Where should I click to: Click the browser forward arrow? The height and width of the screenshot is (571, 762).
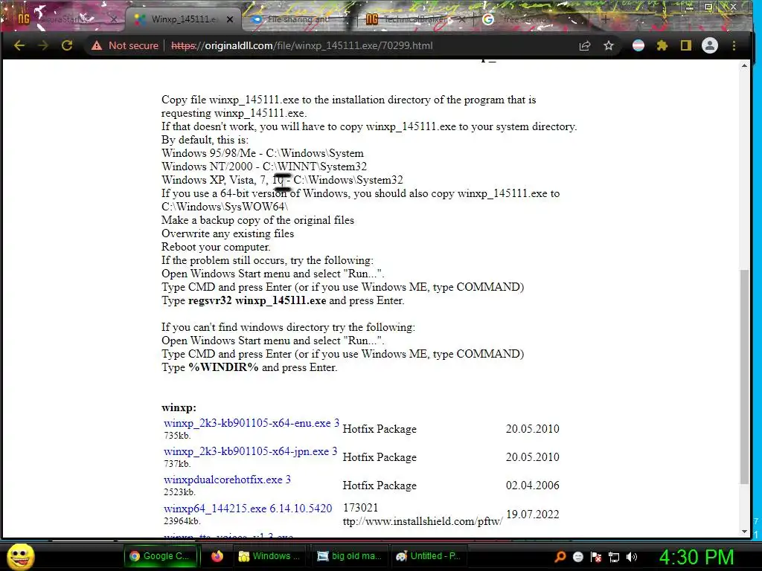pyautogui.click(x=43, y=45)
